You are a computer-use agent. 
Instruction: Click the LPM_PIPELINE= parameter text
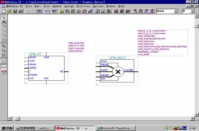147,36
